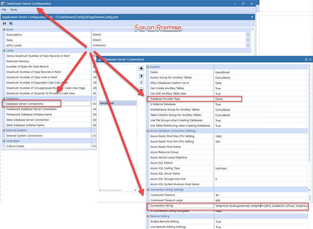Click Azure Elastic Pool Min DTU value 200
Viewport: 313px width, 229px height.
[x=217, y=142]
